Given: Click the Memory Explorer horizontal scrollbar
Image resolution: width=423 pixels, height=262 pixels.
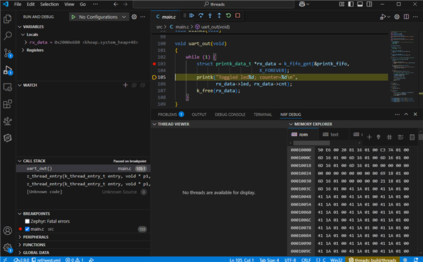Looking at the screenshot, I should pos(311,143).
